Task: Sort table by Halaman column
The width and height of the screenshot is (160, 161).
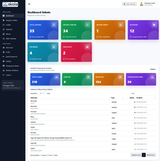Action: pyautogui.click(x=70, y=98)
